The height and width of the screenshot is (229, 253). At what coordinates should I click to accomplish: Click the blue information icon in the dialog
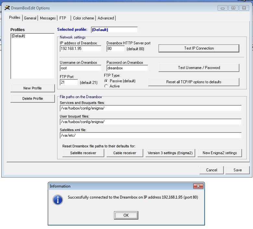[57, 200]
